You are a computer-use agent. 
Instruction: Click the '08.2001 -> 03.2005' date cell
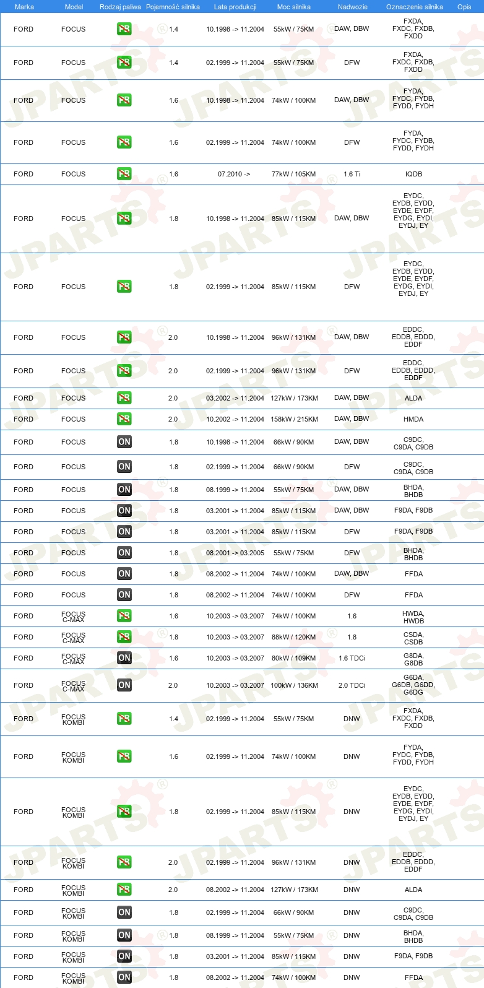point(235,553)
